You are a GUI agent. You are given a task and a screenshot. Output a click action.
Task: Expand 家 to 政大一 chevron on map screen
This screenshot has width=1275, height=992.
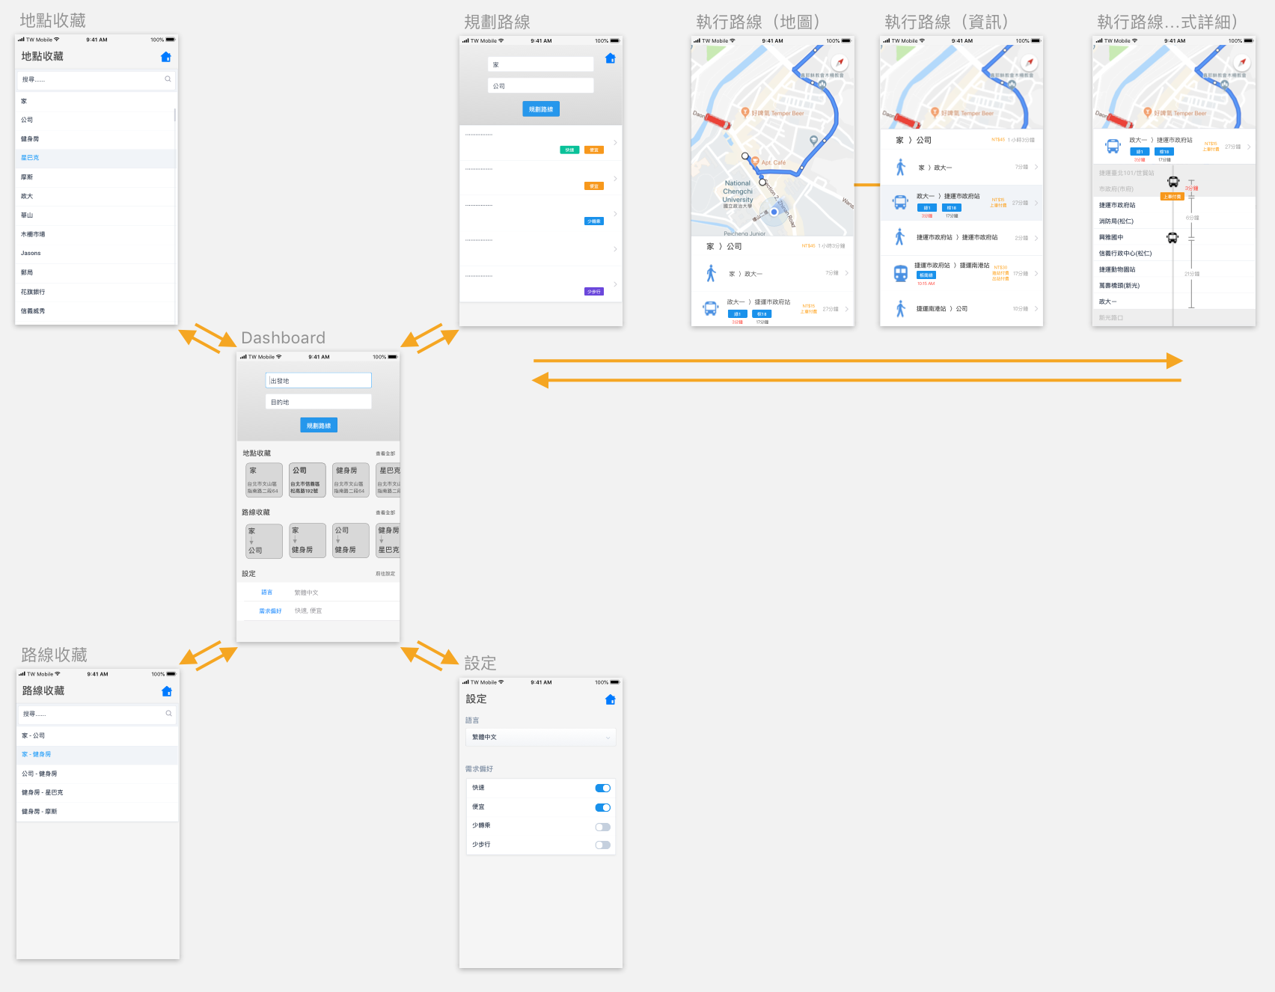846,273
